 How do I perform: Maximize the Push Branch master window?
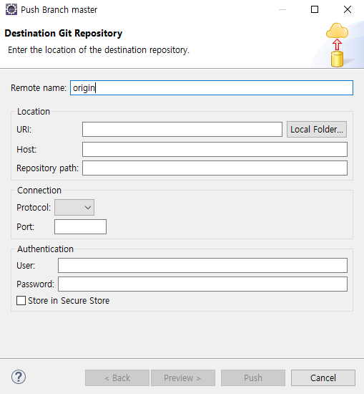pyautogui.click(x=315, y=9)
